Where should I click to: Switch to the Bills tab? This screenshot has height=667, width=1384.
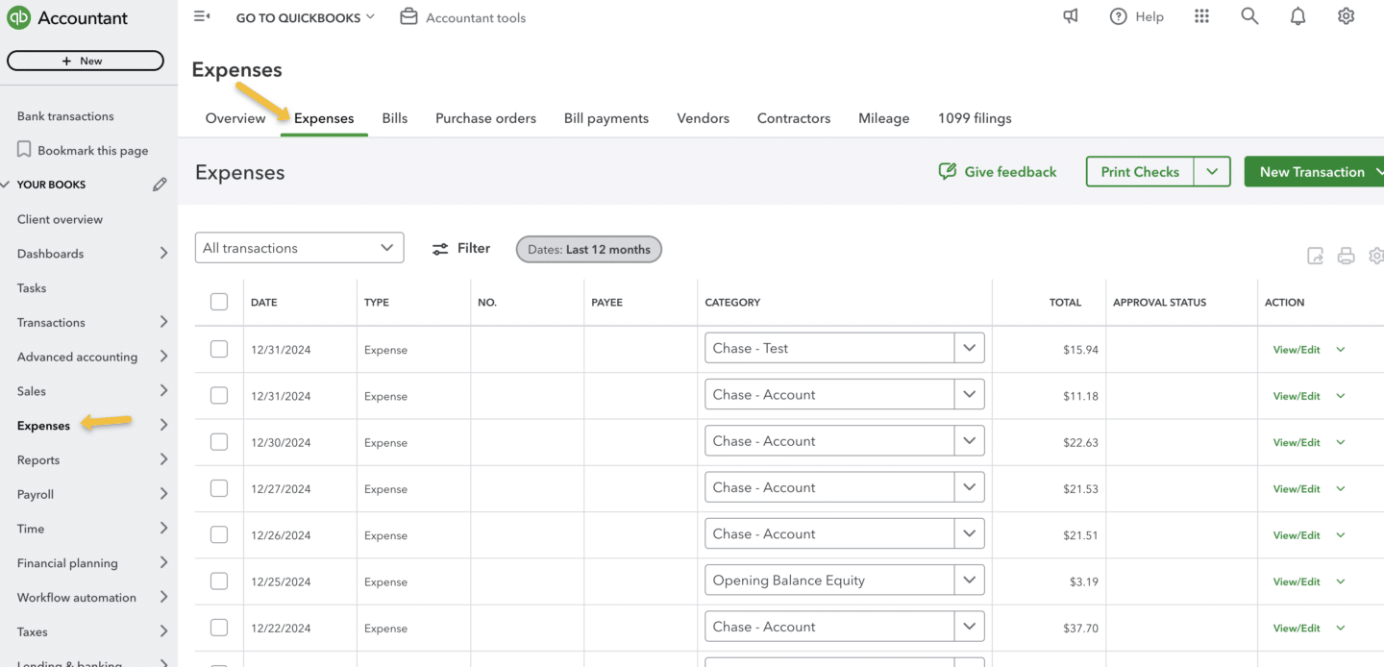click(395, 118)
